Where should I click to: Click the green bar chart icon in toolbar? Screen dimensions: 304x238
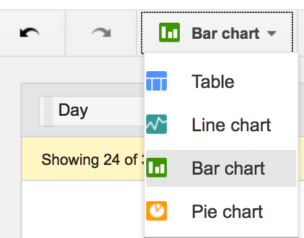169,32
